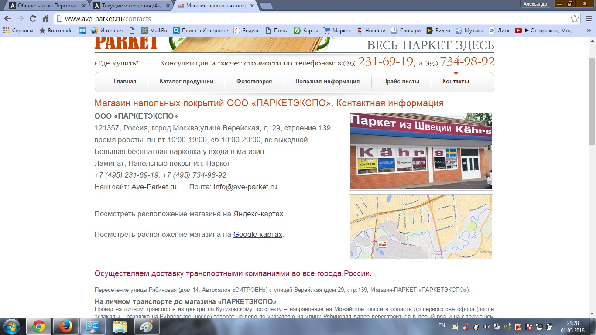Close the Текущие извещения tab
The width and height of the screenshot is (596, 335).
coord(167,6)
